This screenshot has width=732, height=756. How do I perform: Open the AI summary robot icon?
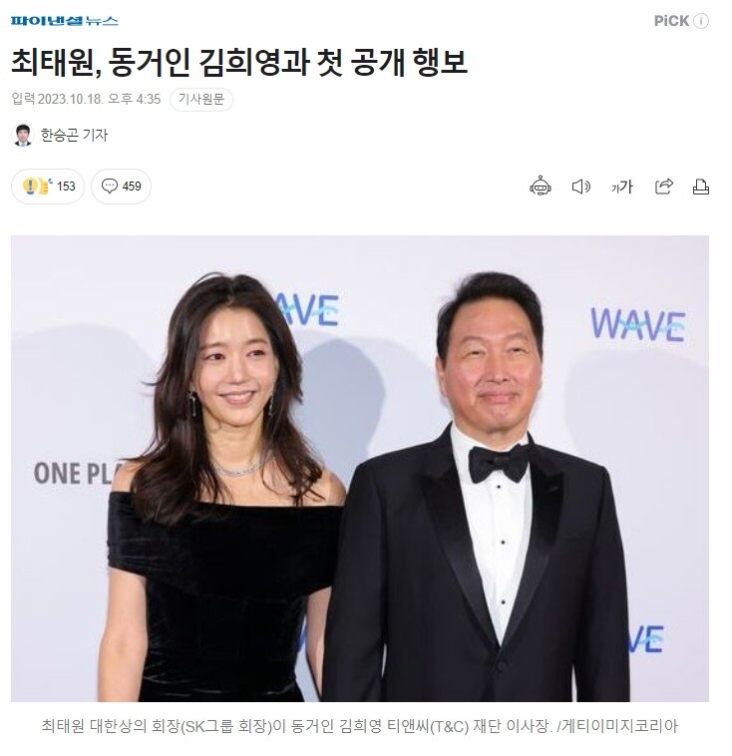click(541, 187)
